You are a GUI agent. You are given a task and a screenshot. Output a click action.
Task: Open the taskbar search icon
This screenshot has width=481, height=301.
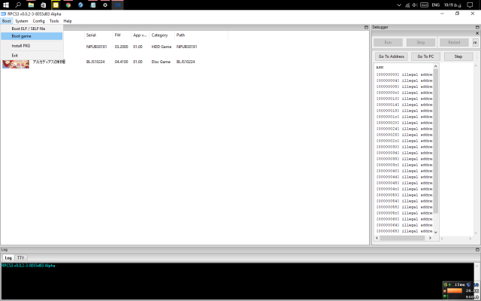(x=18, y=5)
